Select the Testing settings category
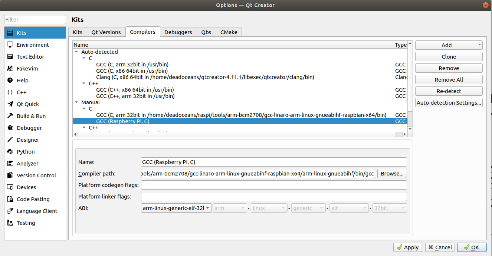The width and height of the screenshot is (492, 256). pos(35,223)
